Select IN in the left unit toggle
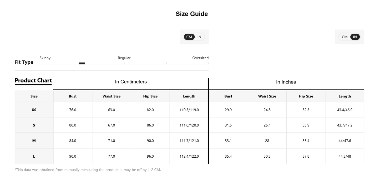 [x=199, y=37]
